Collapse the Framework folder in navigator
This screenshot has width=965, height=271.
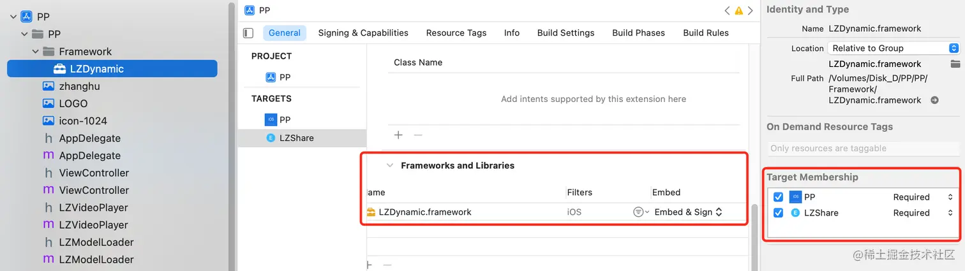coord(36,52)
